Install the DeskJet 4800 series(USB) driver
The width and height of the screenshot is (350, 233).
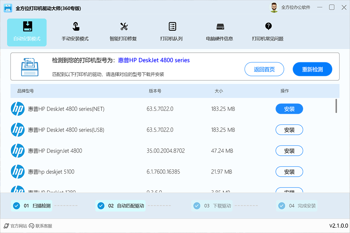pyautogui.click(x=289, y=130)
